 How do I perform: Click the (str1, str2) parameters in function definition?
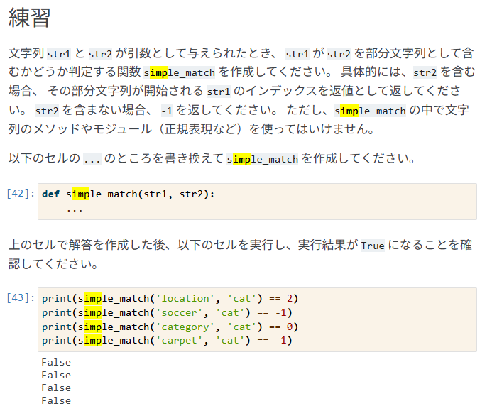(176, 194)
